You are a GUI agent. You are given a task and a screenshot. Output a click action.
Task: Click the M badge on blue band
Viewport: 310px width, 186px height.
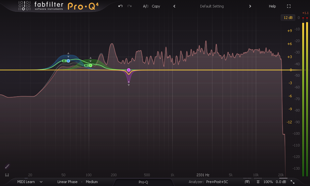[x=64, y=61]
